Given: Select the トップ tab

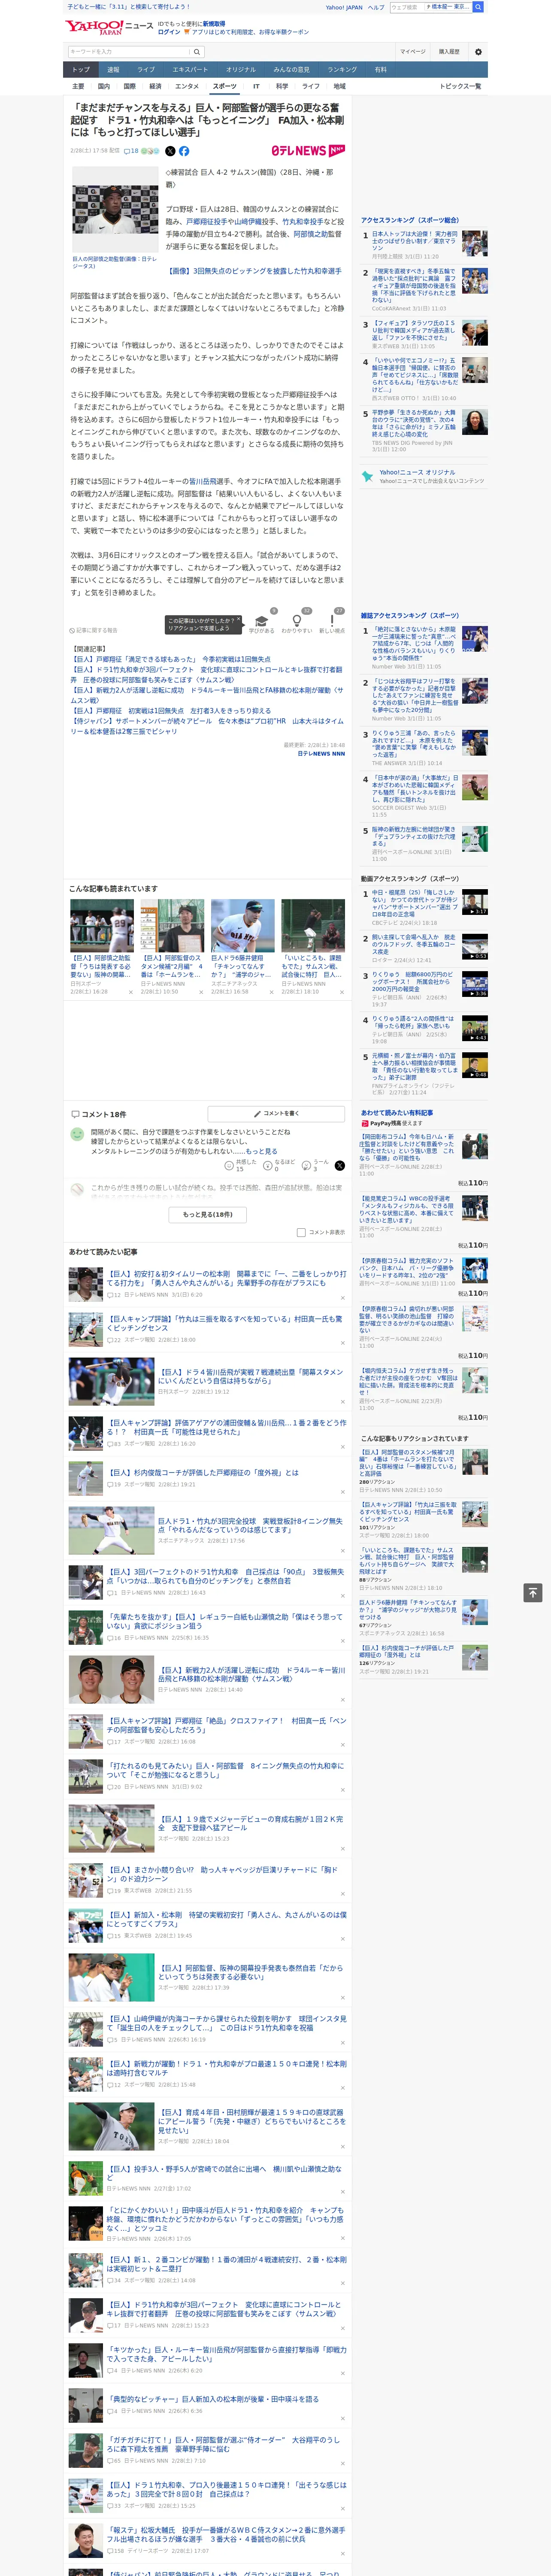Looking at the screenshot, I should pyautogui.click(x=81, y=70).
